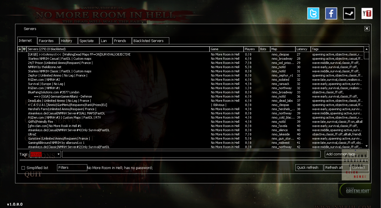Close the Servers dialog
381x208 pixels.
point(367,29)
